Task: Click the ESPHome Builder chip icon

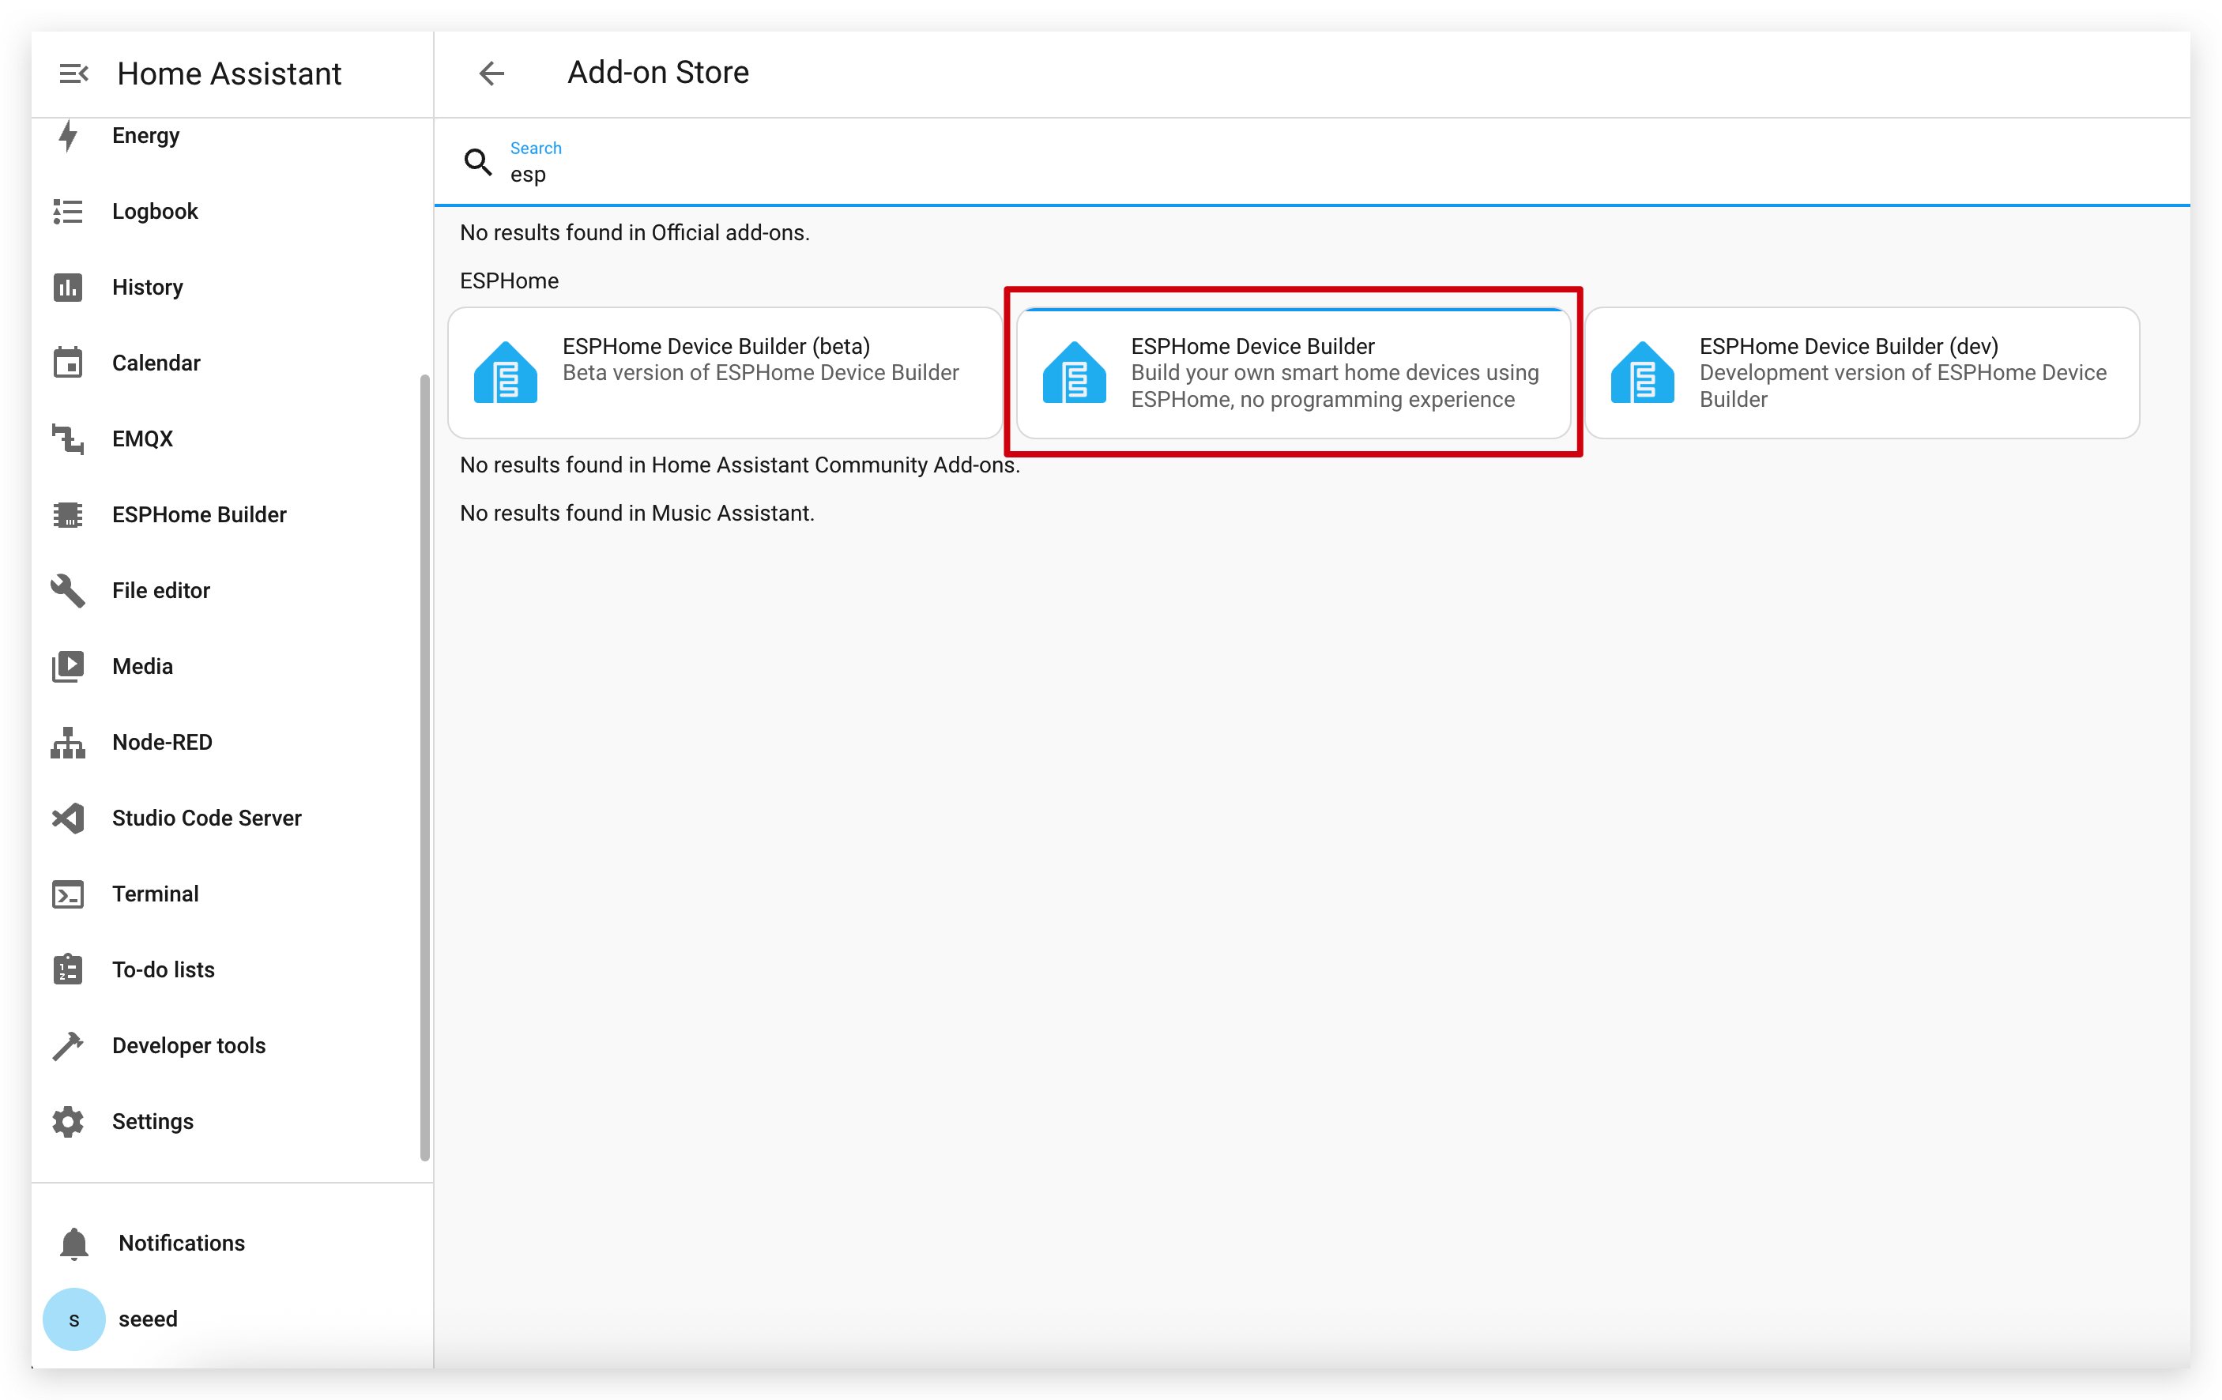Action: 67,514
